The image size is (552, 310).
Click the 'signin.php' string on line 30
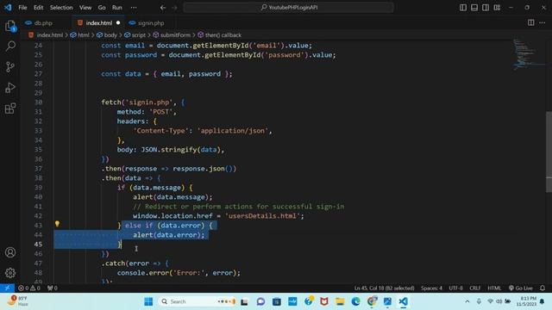(x=149, y=102)
